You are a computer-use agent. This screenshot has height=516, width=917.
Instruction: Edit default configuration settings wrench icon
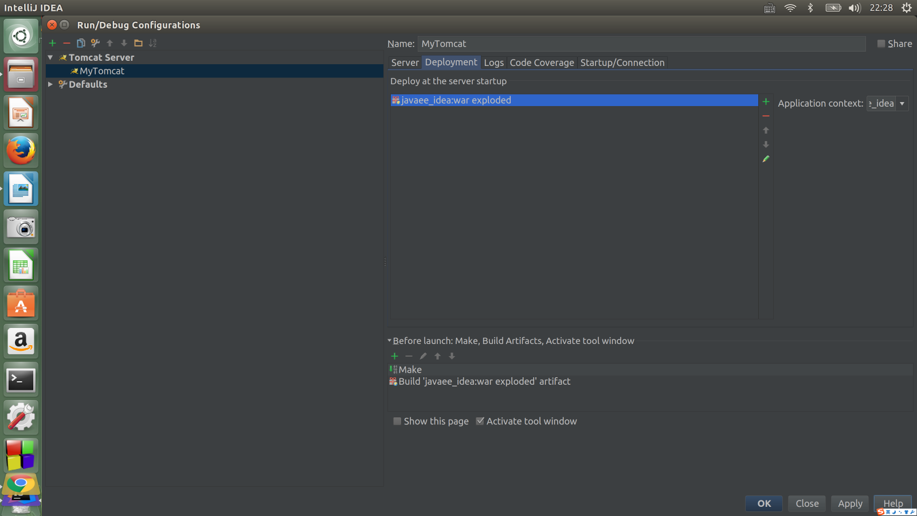pyautogui.click(x=95, y=43)
